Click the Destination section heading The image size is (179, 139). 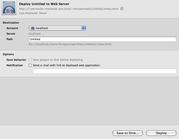[x=11, y=23]
